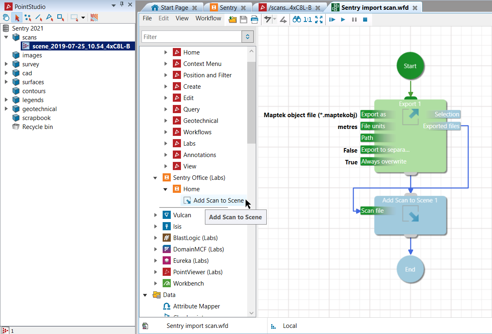Stop the workflow execution
This screenshot has height=334, width=492.
pyautogui.click(x=365, y=19)
